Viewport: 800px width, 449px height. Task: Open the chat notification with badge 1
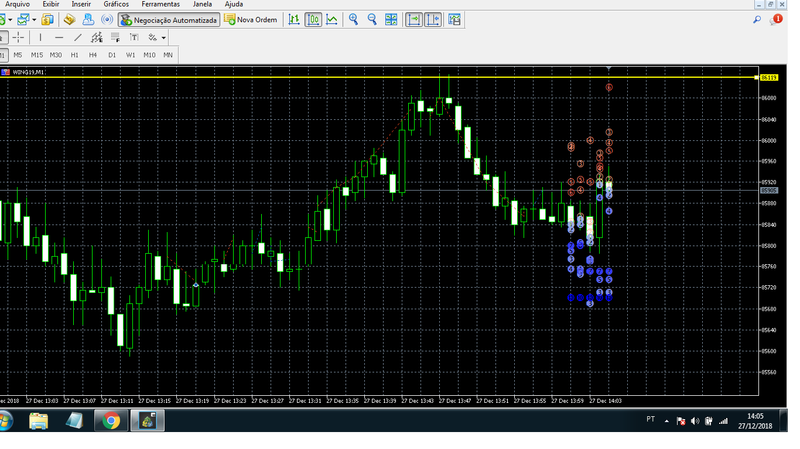(776, 19)
